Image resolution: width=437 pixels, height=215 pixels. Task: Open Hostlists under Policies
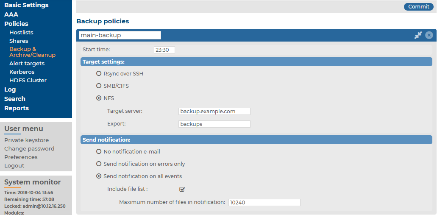click(x=21, y=32)
